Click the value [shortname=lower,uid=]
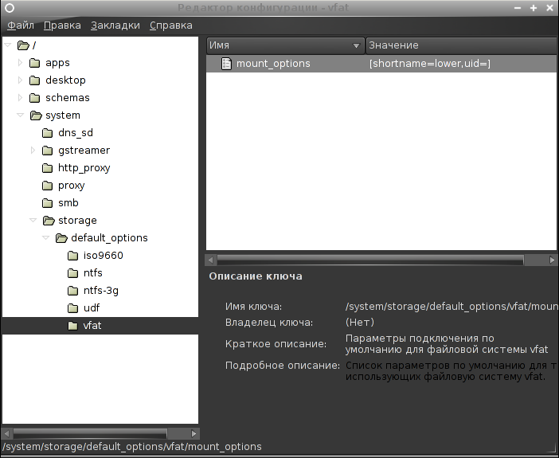The height and width of the screenshot is (458, 559). [x=429, y=64]
